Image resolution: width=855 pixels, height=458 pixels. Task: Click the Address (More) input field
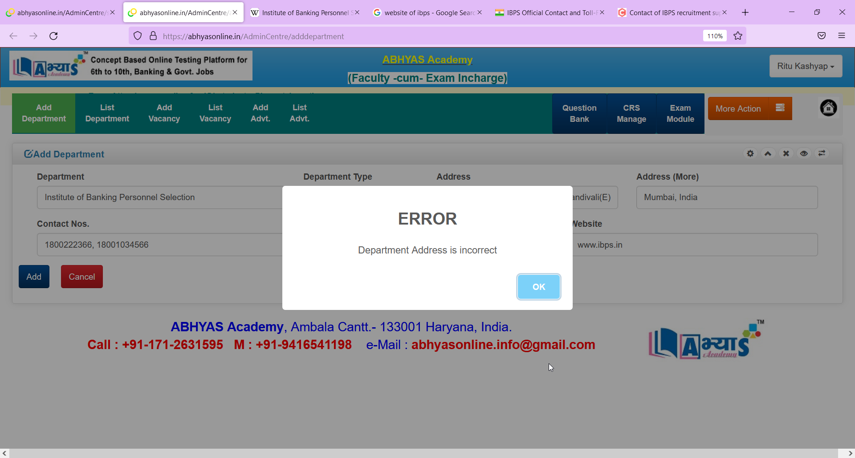(x=727, y=197)
